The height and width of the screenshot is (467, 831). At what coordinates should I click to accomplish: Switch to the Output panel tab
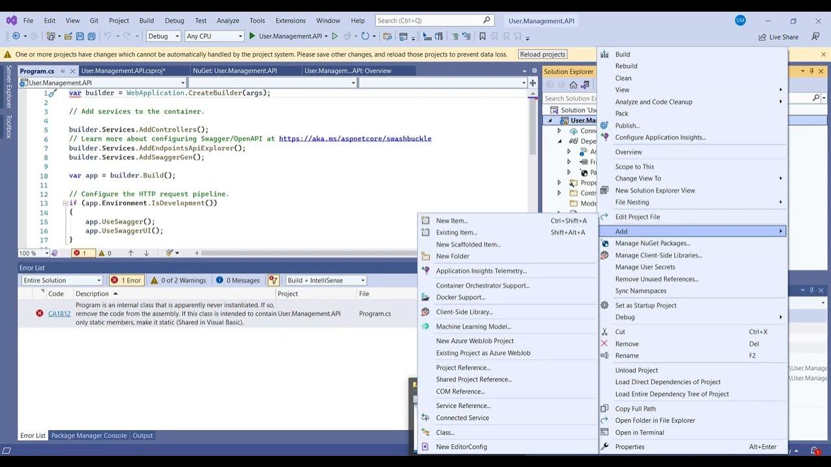[x=143, y=435]
